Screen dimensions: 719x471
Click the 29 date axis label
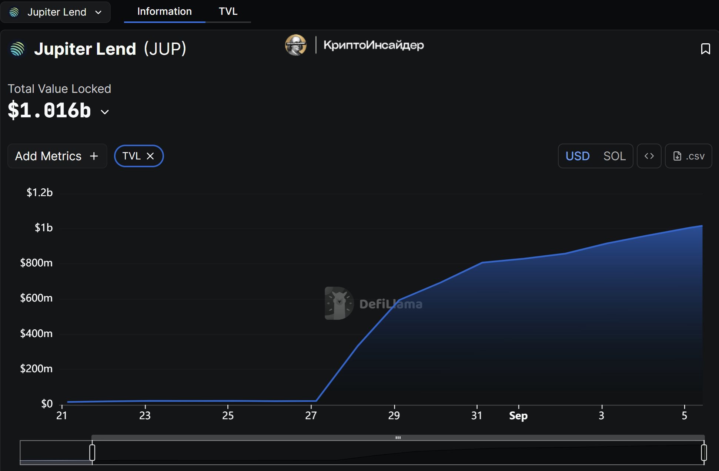tap(394, 416)
